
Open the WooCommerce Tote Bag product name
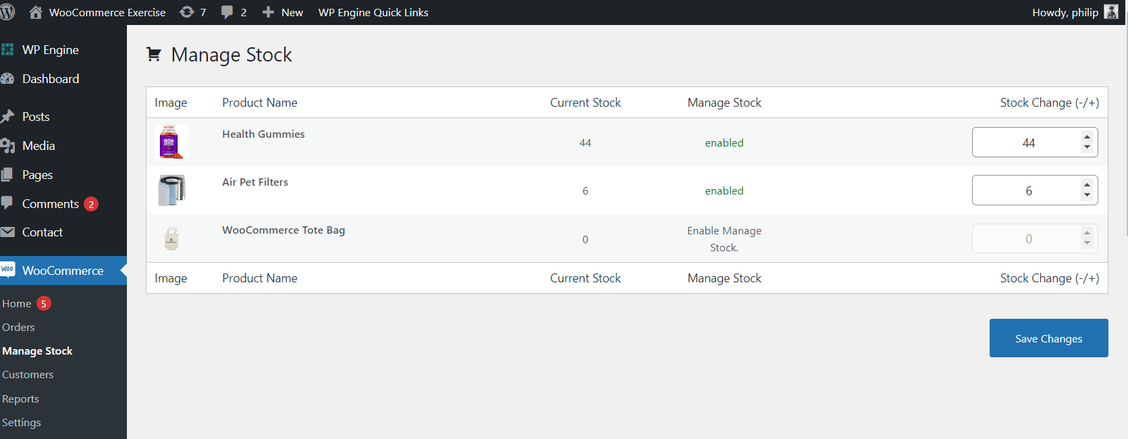click(284, 230)
